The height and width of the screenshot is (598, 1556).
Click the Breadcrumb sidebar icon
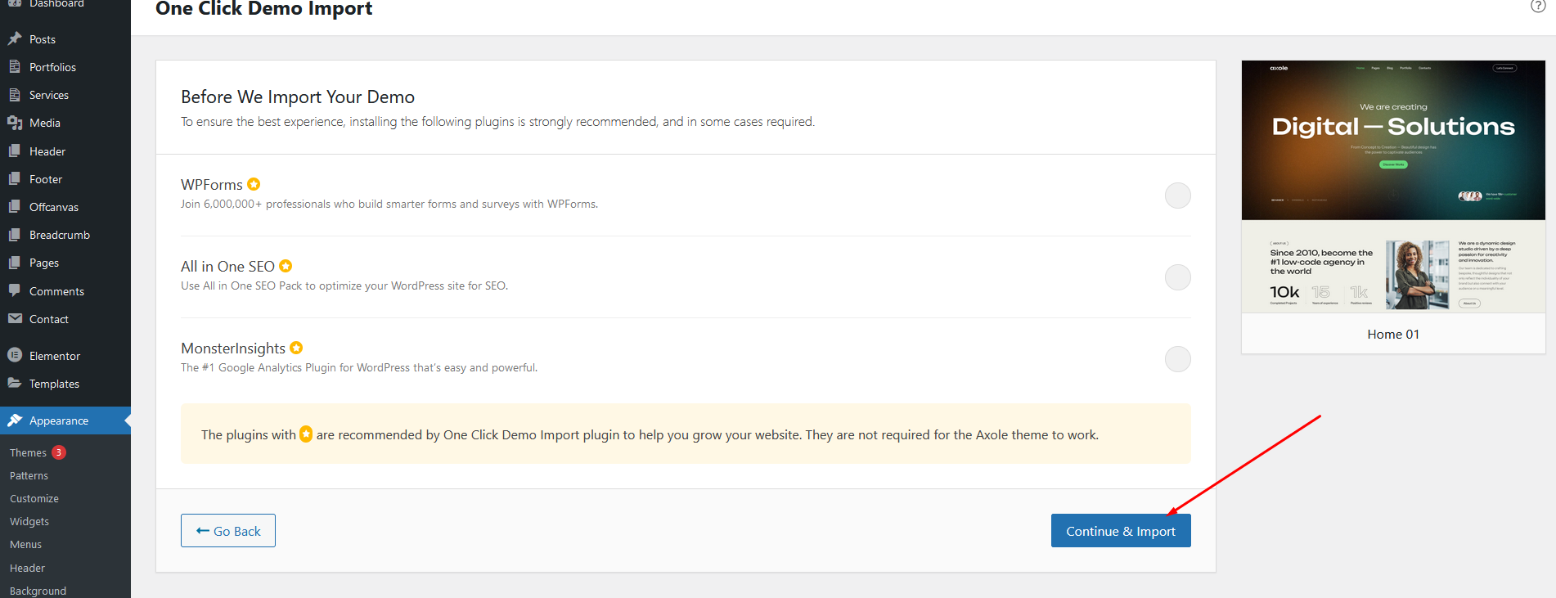click(15, 234)
